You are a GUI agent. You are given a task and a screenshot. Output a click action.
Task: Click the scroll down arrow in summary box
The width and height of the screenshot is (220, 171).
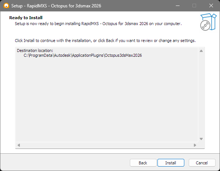tap(201, 139)
